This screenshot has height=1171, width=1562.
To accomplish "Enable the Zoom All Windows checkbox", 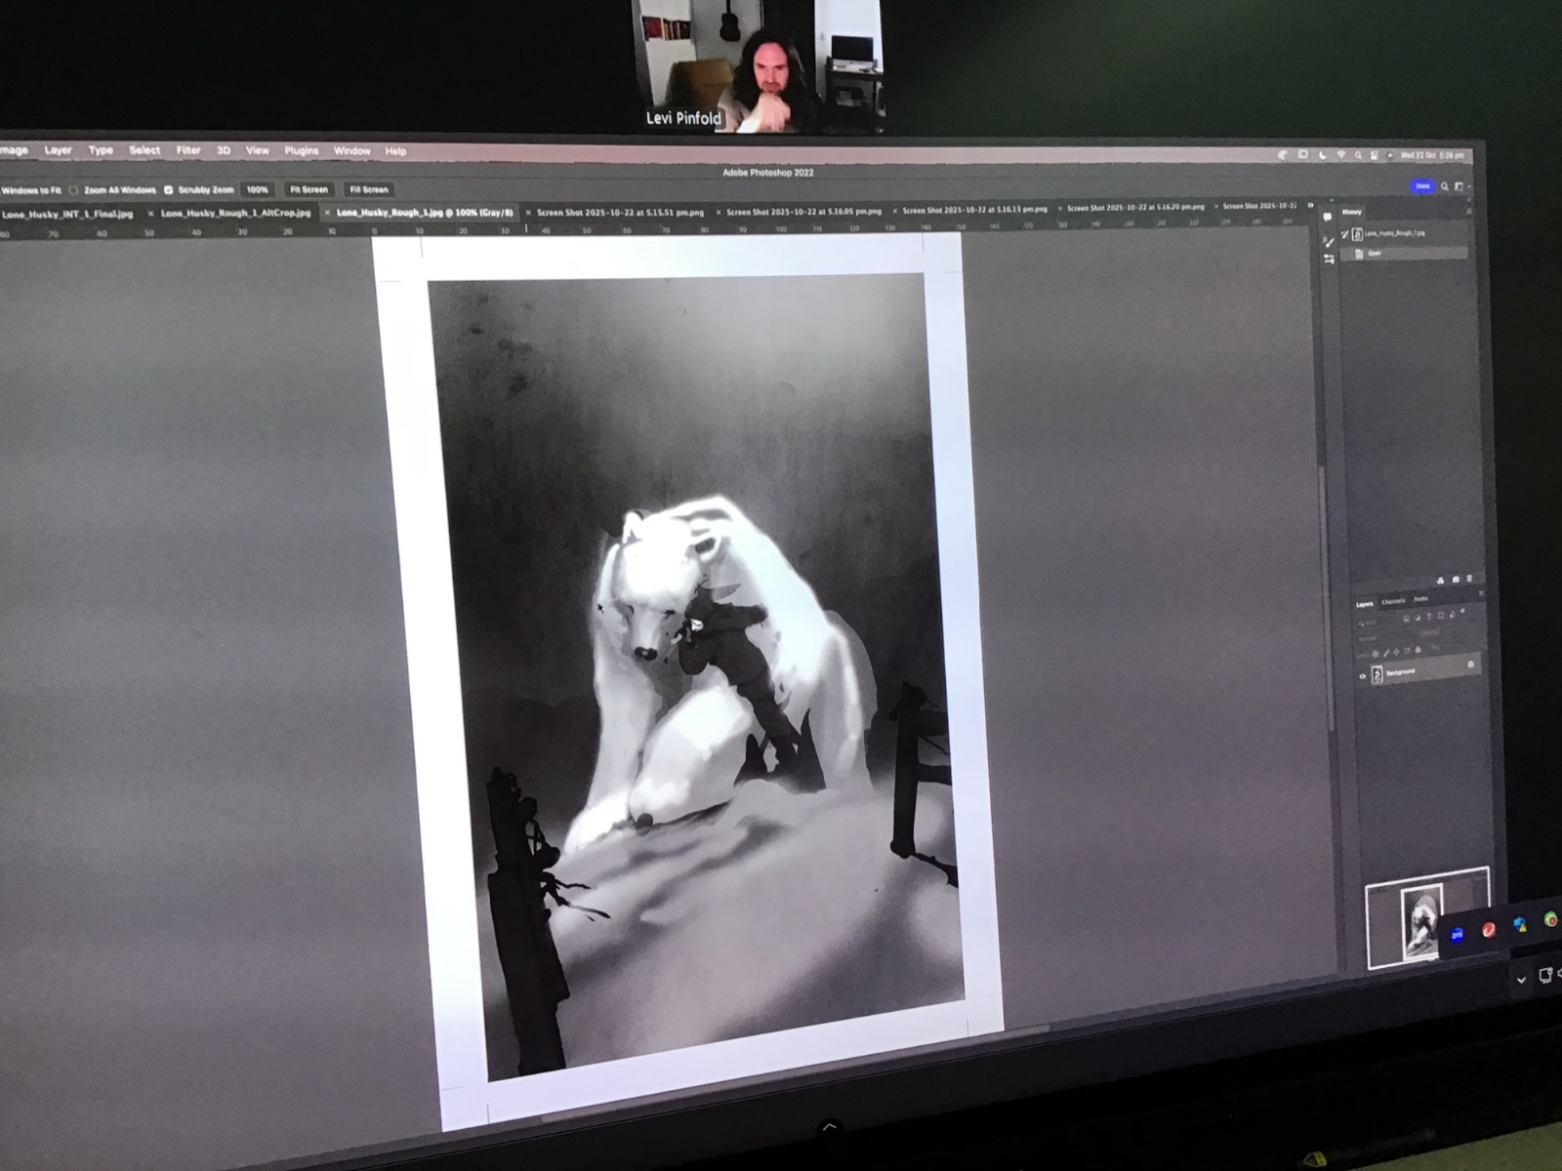I will (x=73, y=190).
